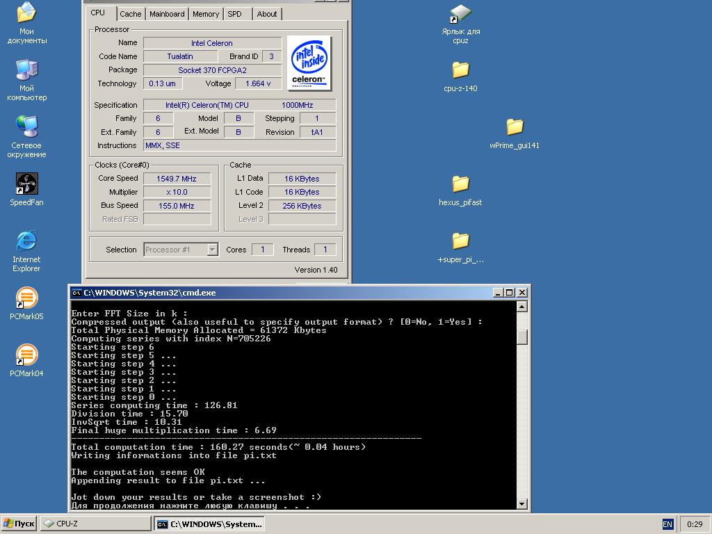Close the cmd.exe window
Viewport: 712px width, 534px height.
522,293
